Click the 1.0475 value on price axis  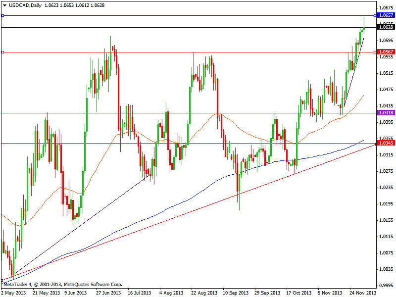(386, 90)
